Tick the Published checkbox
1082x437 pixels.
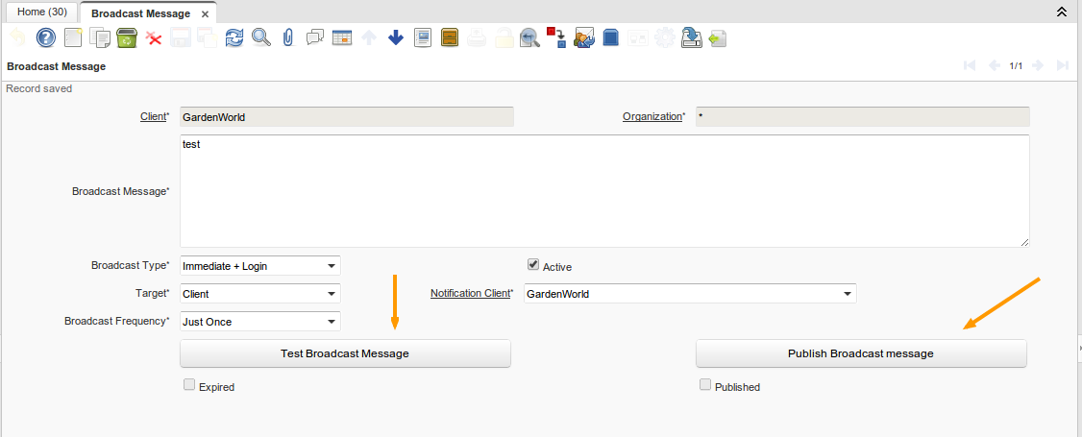point(705,385)
